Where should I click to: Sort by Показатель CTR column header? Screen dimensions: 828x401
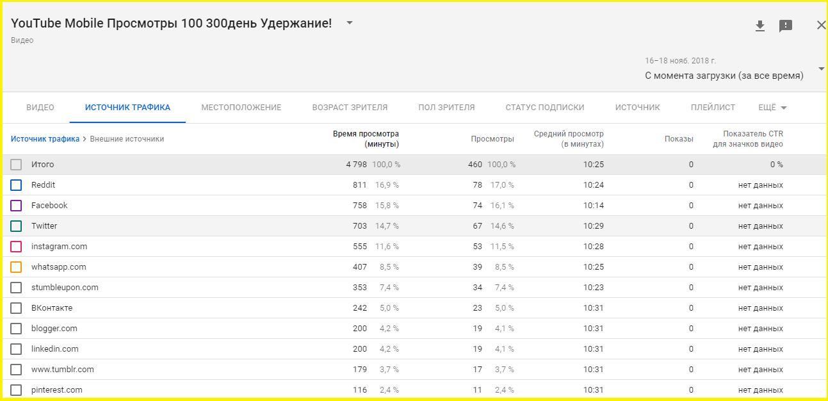[748, 139]
